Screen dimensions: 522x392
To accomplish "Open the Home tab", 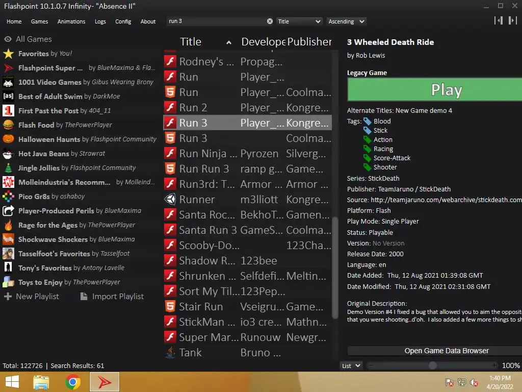I will (14, 21).
